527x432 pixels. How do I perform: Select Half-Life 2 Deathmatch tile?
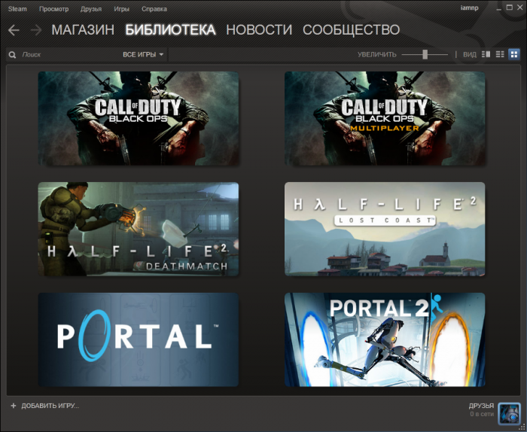point(139,229)
